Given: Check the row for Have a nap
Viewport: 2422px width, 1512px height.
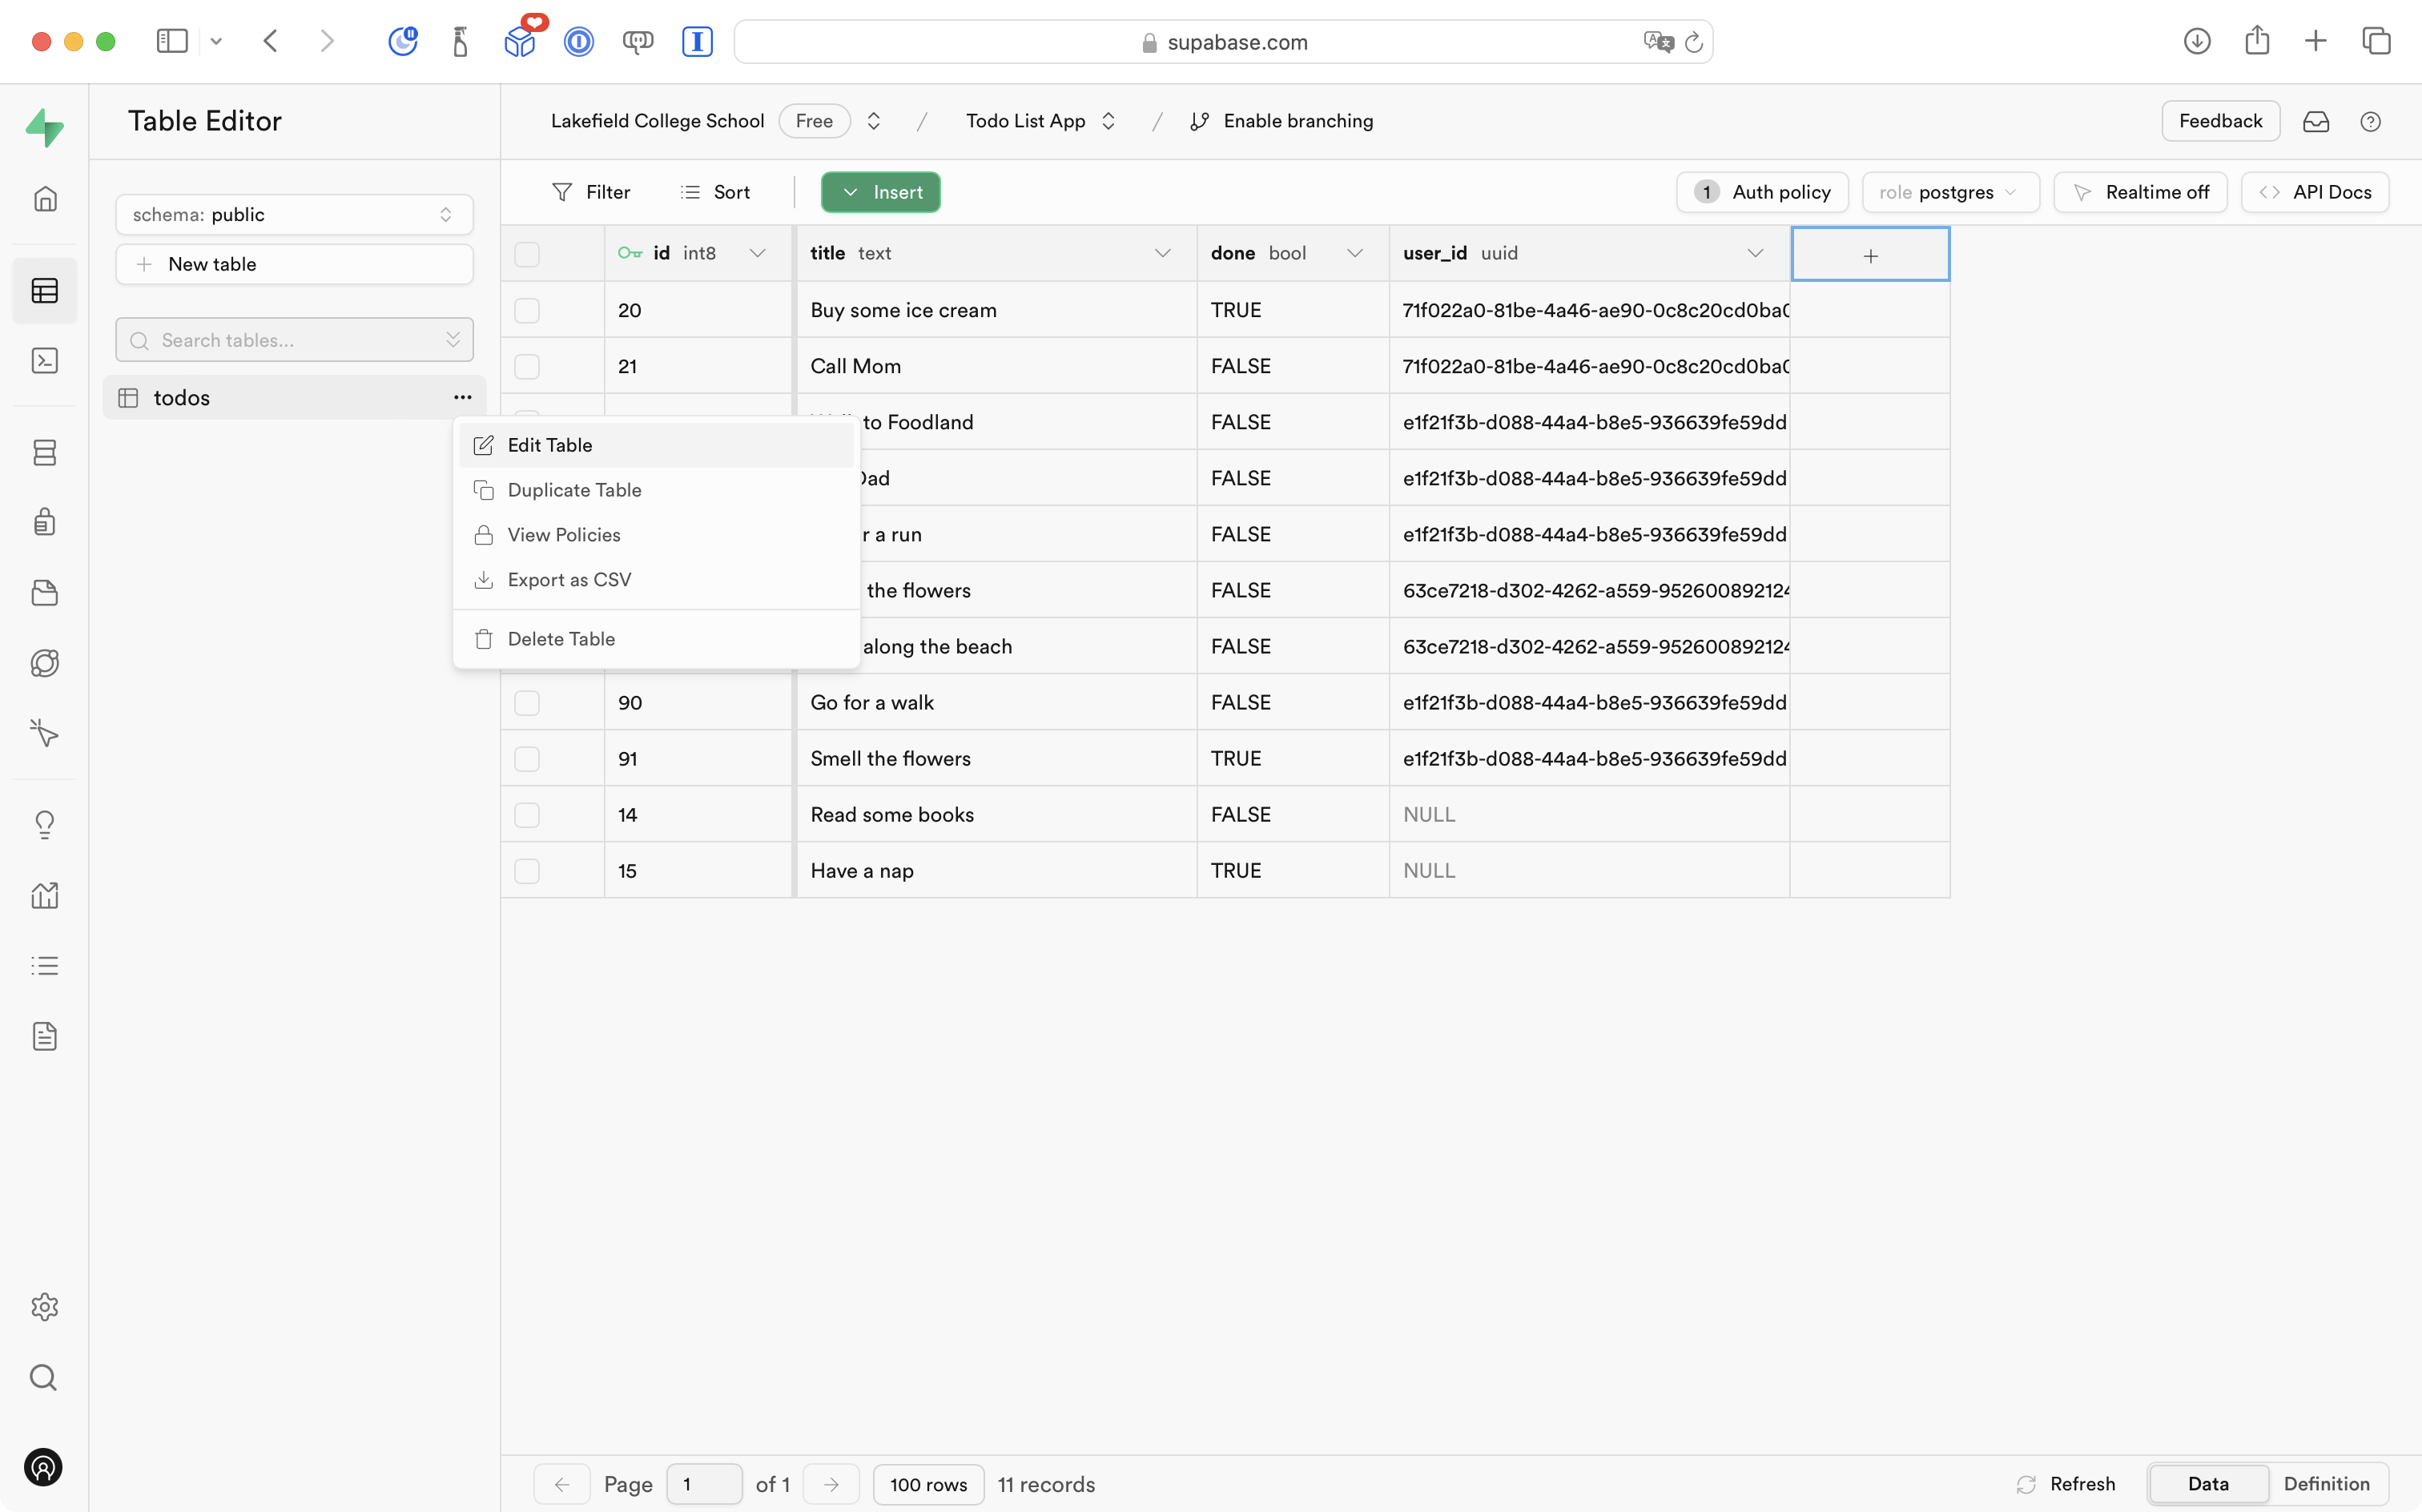Looking at the screenshot, I should pos(527,871).
